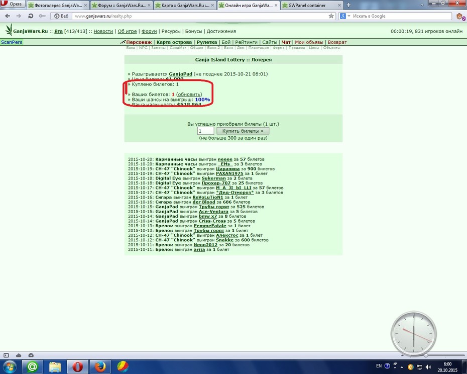
Task: Focus the address bar with ganjawars.ru/realty.php
Action: click(x=199, y=16)
